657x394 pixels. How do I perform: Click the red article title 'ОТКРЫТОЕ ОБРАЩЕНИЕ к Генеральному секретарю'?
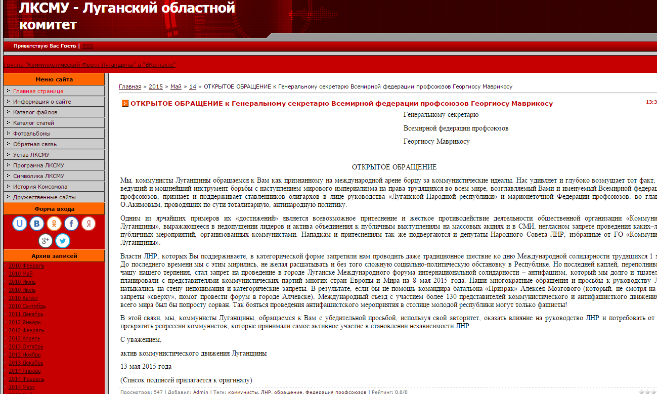[x=341, y=104]
